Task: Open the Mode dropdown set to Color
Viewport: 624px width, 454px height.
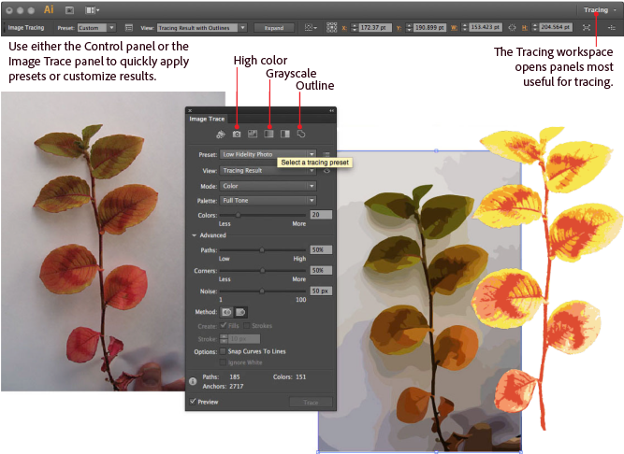Action: (x=268, y=185)
